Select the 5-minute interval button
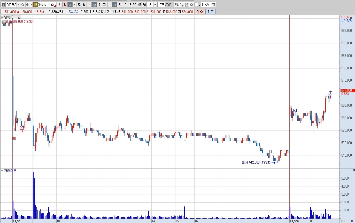 120,5
